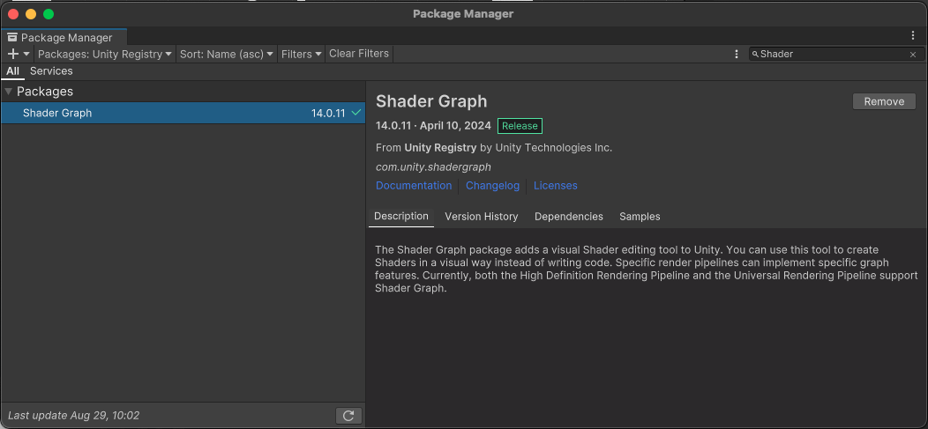Image resolution: width=928 pixels, height=429 pixels.
Task: Switch to the Dependencies tab
Action: [x=569, y=217]
